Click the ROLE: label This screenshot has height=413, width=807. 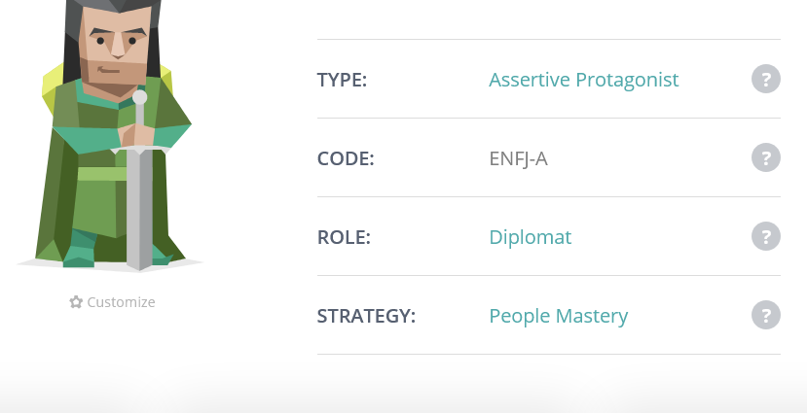[x=344, y=237]
